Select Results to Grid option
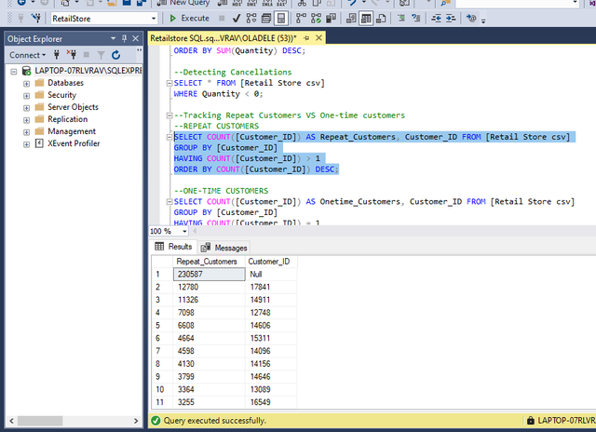This screenshot has width=596, height=432. [x=366, y=19]
